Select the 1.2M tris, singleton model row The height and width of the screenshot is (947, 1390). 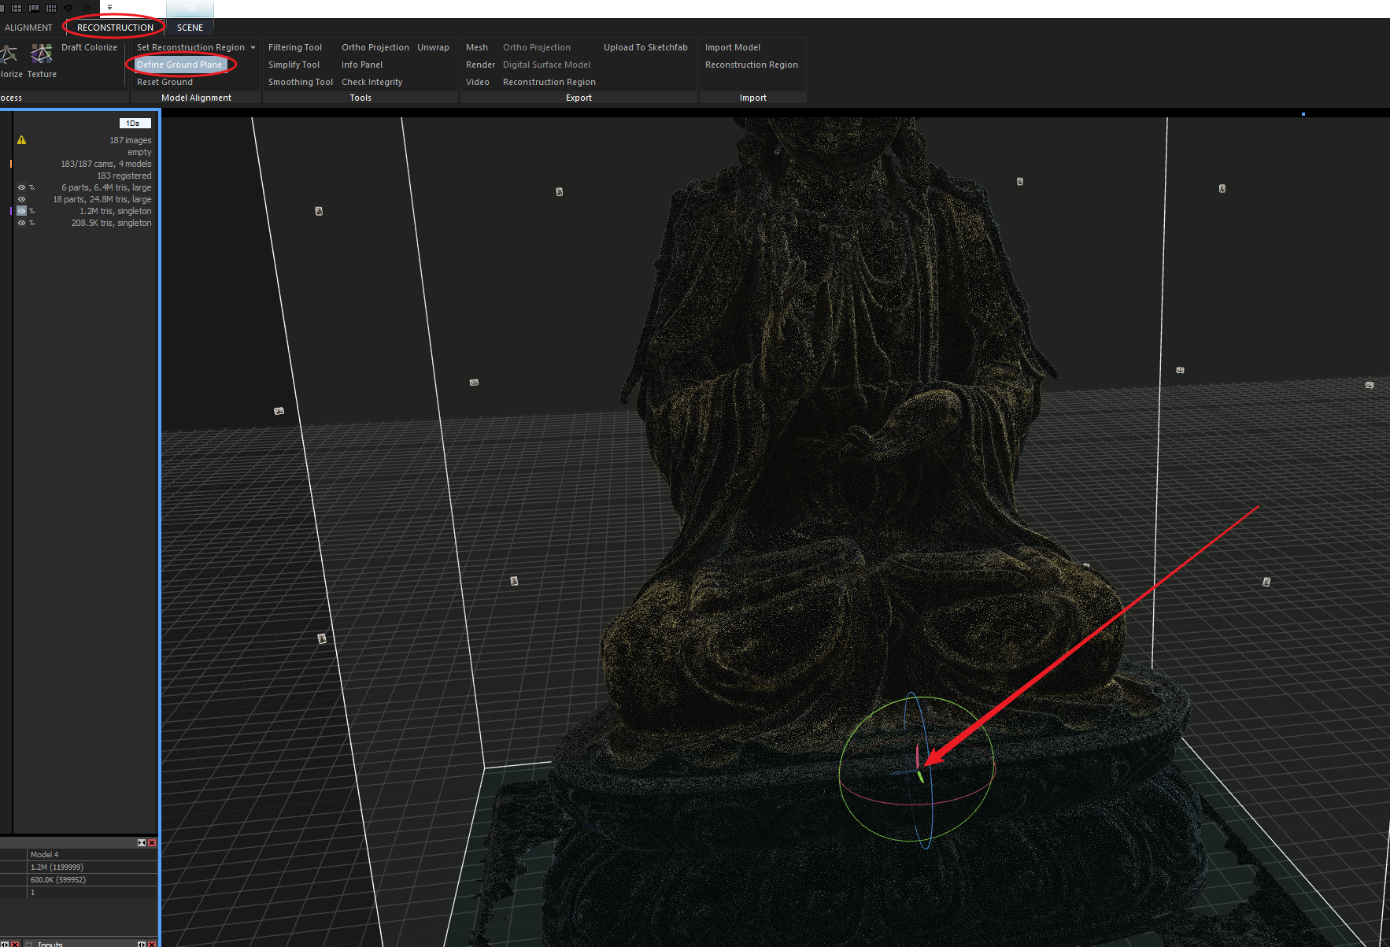tap(115, 212)
